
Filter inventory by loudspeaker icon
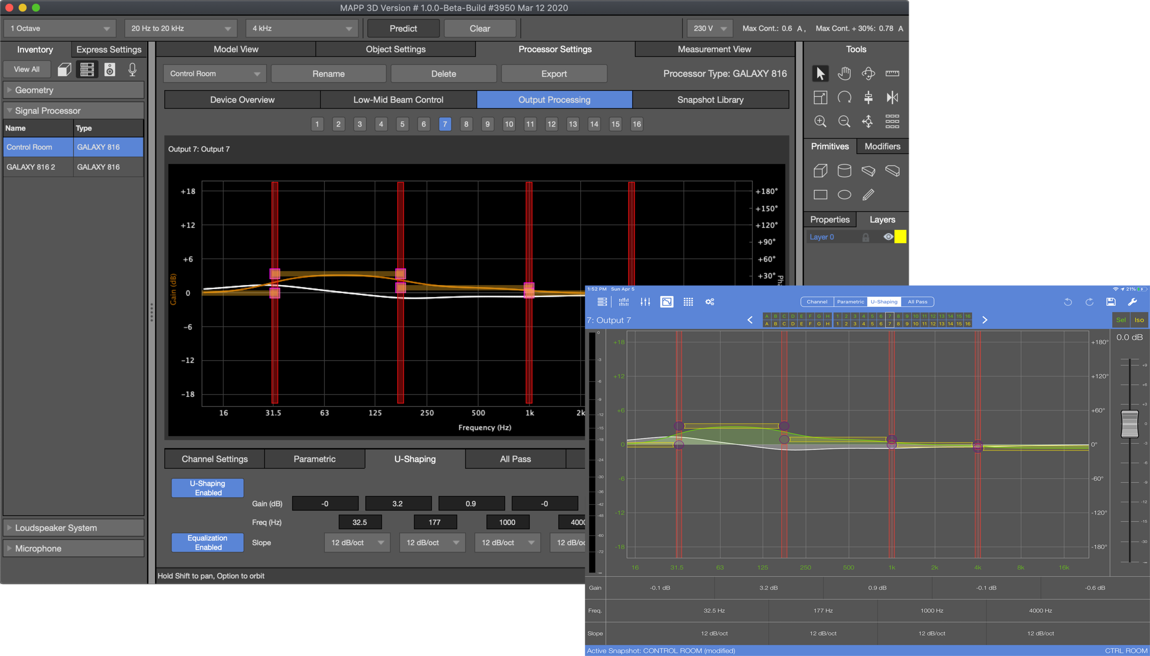pyautogui.click(x=109, y=69)
